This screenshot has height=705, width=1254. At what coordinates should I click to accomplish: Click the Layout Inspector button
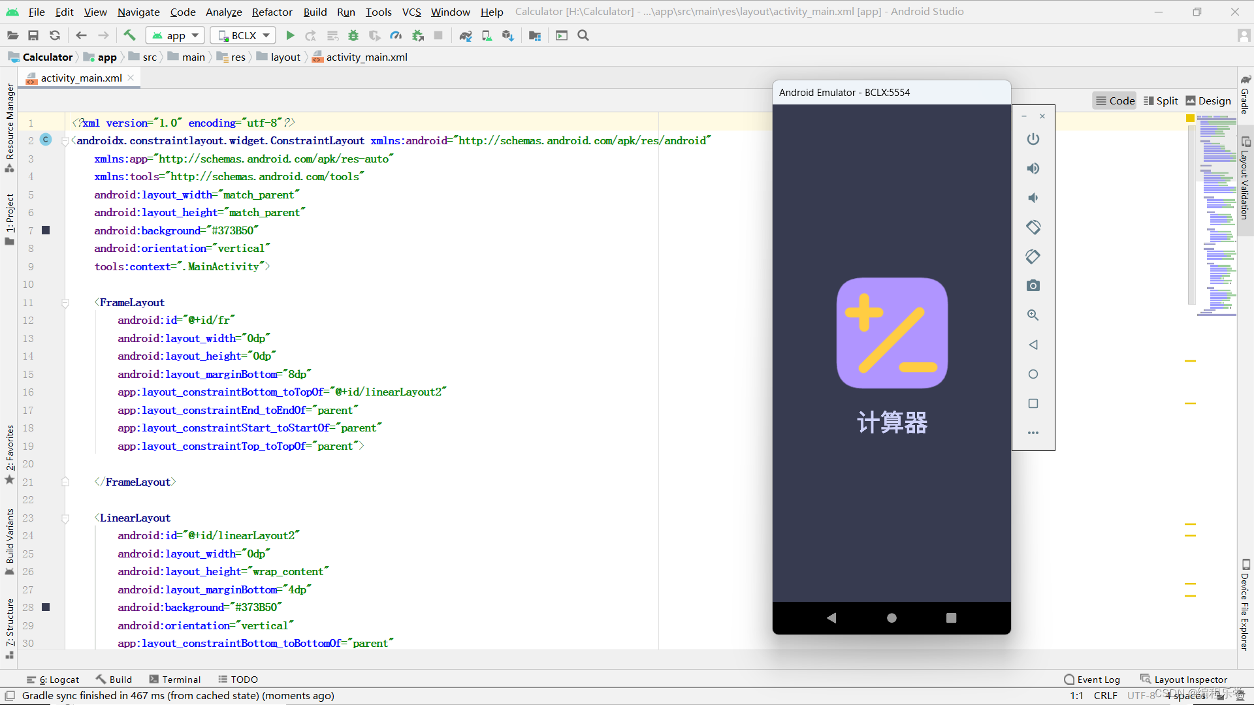point(1183,680)
